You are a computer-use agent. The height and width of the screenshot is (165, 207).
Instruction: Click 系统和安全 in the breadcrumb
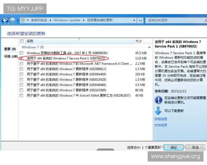[x=39, y=20]
